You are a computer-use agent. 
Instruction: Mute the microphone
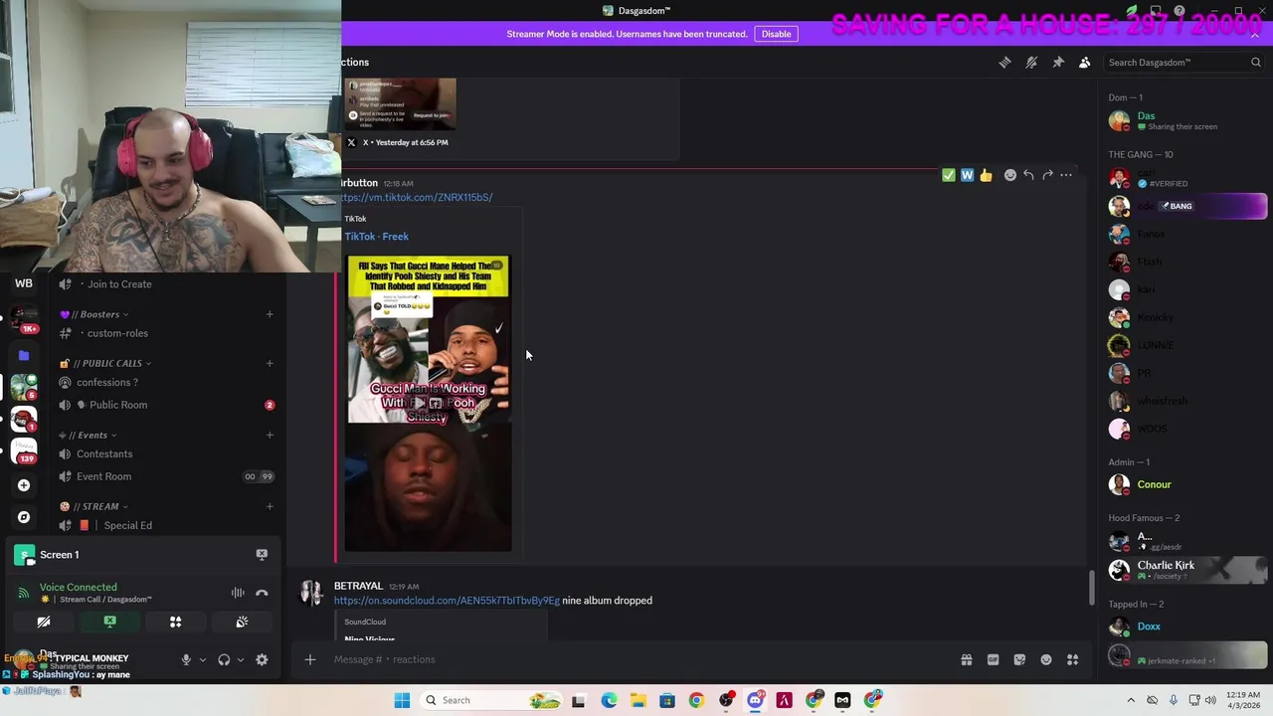(185, 659)
